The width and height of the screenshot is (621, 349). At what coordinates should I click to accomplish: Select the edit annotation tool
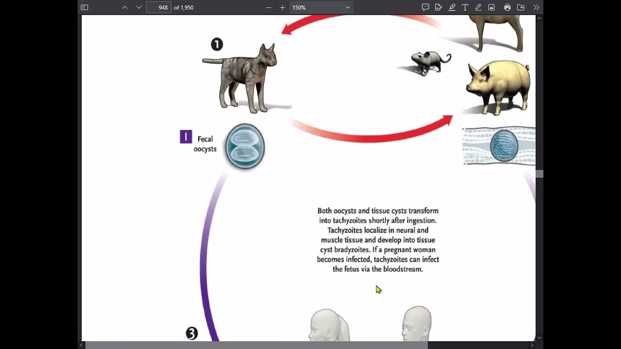click(439, 7)
